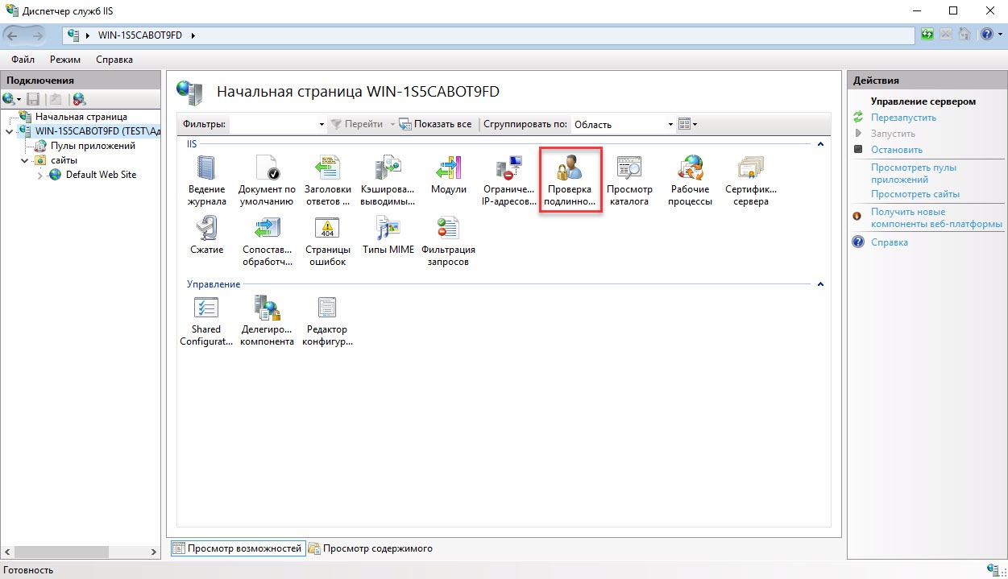Click Перезапустить in Действия panel
This screenshot has width=1008, height=579.
coord(903,118)
